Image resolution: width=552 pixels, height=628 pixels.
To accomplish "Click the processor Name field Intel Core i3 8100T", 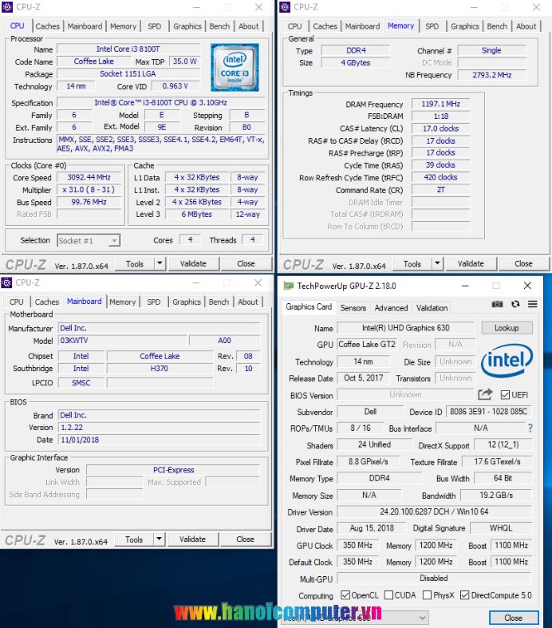I will 128,49.
